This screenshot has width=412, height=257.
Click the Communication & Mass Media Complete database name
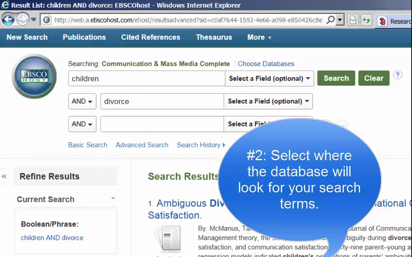[166, 64]
